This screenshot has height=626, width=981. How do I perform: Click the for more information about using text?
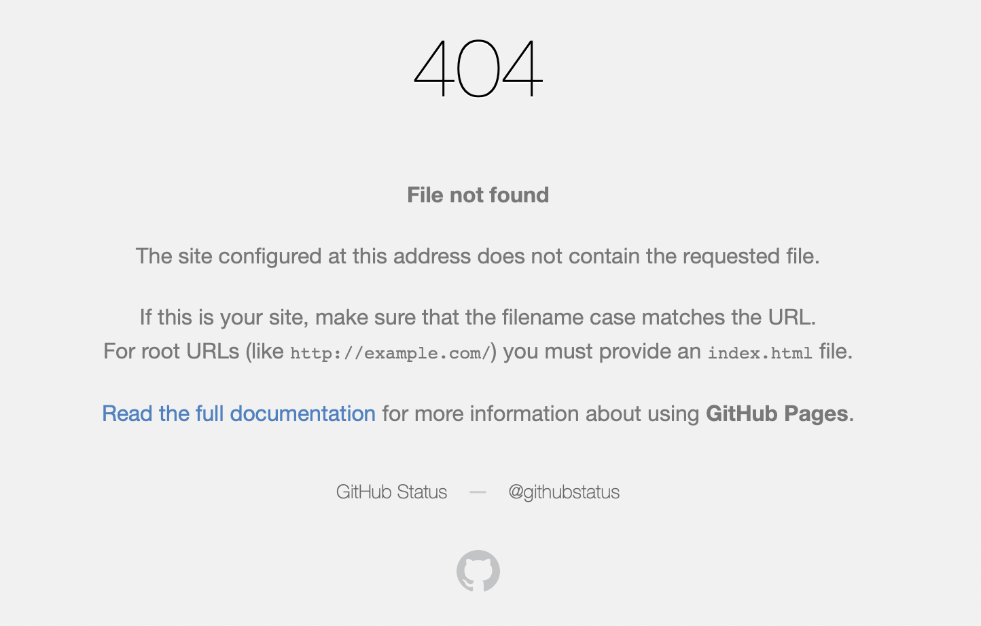tap(541, 413)
